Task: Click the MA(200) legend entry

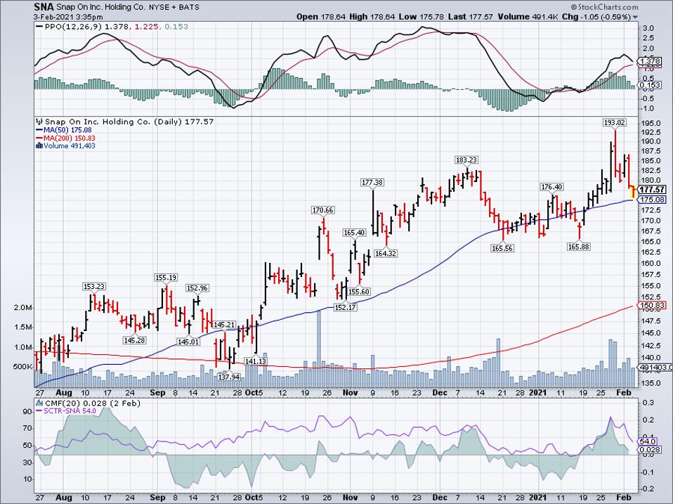Action: pyautogui.click(x=65, y=138)
